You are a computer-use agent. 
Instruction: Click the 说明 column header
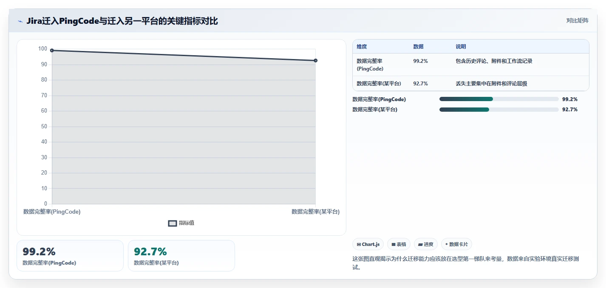click(461, 47)
